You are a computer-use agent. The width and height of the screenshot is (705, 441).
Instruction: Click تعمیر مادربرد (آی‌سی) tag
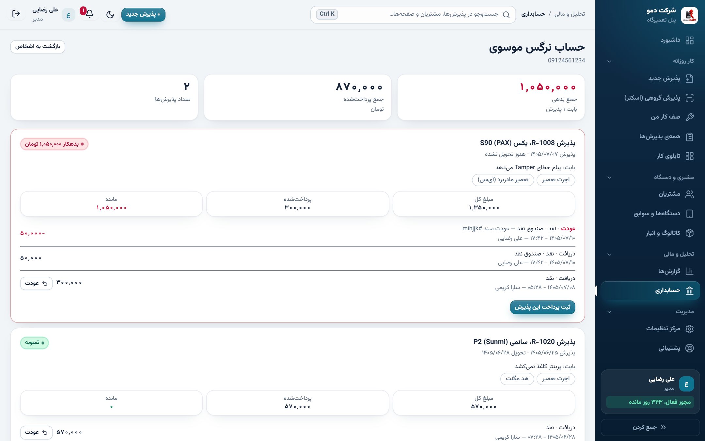coord(503,180)
